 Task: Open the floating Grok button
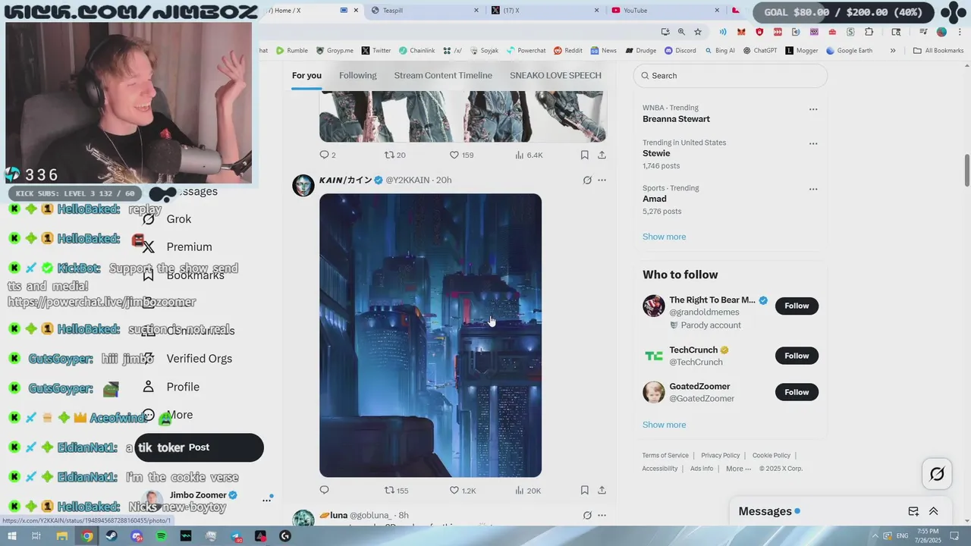937,475
